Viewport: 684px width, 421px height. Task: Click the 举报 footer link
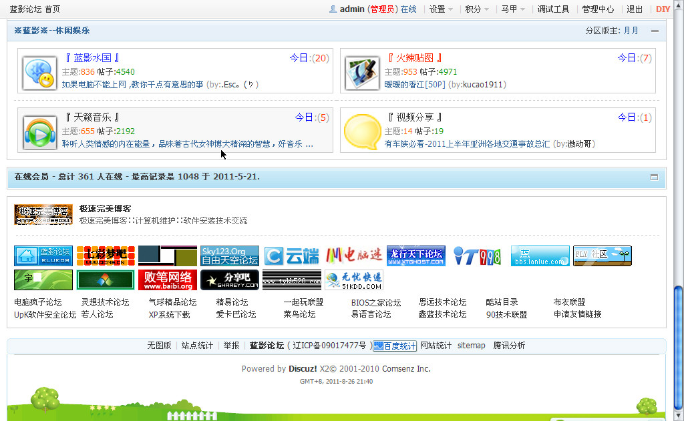pos(231,346)
